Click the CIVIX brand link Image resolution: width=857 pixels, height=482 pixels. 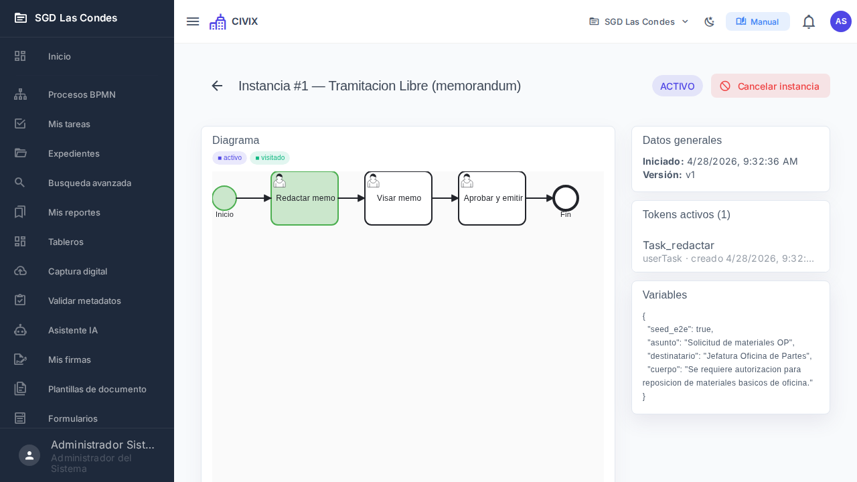(x=234, y=21)
